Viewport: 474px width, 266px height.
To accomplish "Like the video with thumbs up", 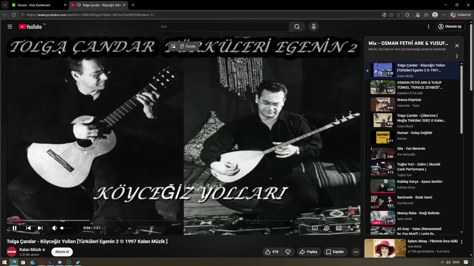I will click(x=271, y=252).
